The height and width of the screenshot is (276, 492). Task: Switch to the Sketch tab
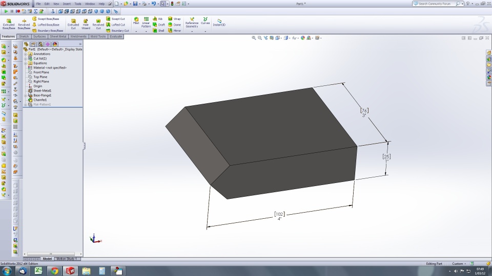pos(24,37)
